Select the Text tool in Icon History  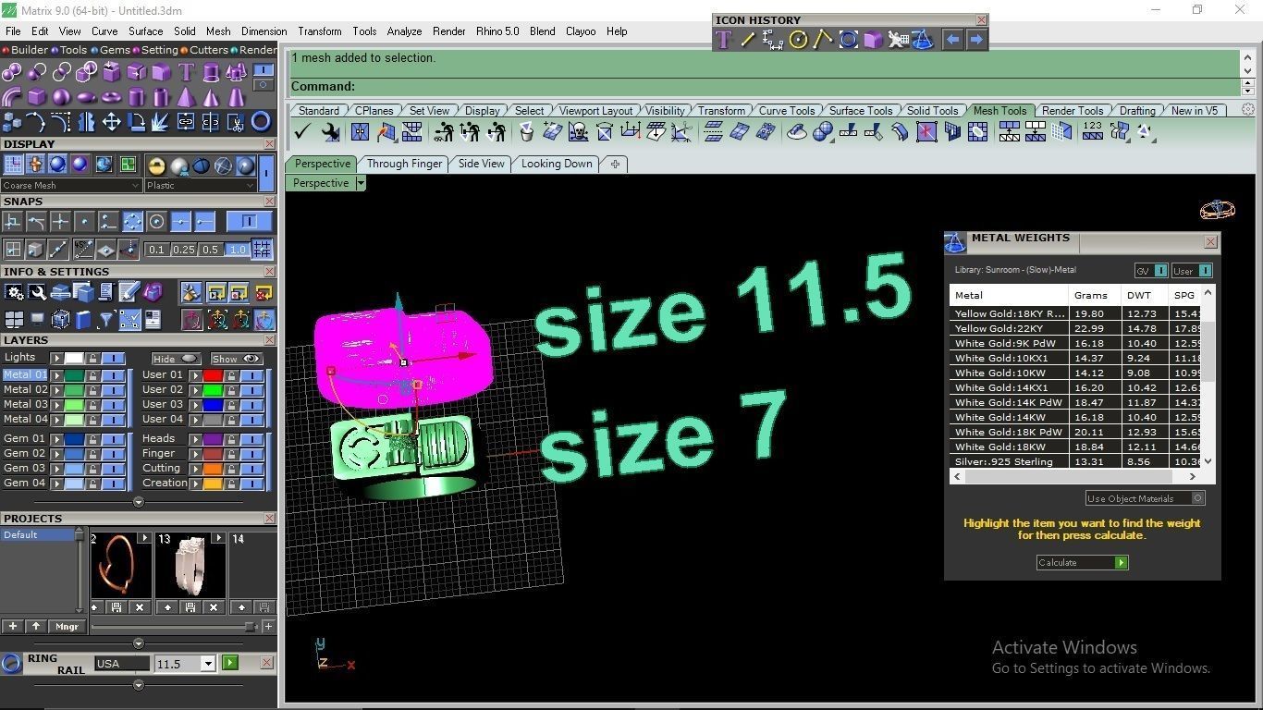coord(724,40)
